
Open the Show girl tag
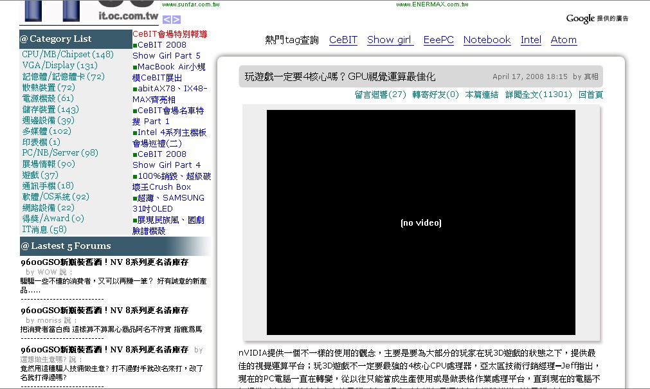coord(390,40)
